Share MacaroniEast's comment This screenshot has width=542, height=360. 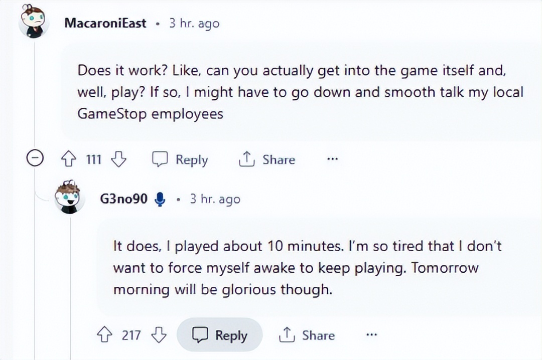coord(267,160)
